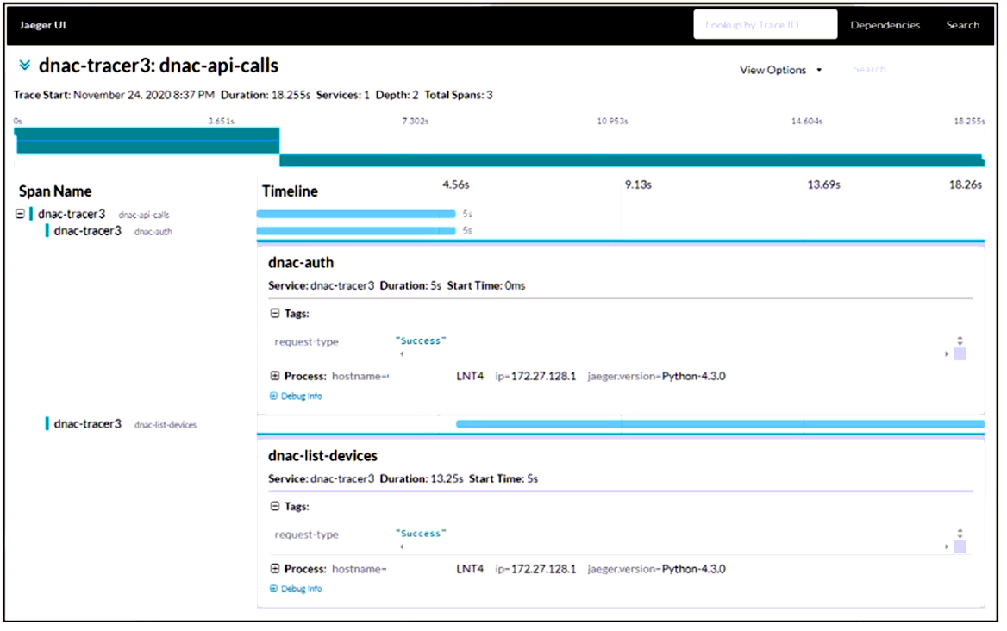Click the left scroll arrow under dnac-auth tags
Viewport: 1007px width, 631px height.
point(402,354)
